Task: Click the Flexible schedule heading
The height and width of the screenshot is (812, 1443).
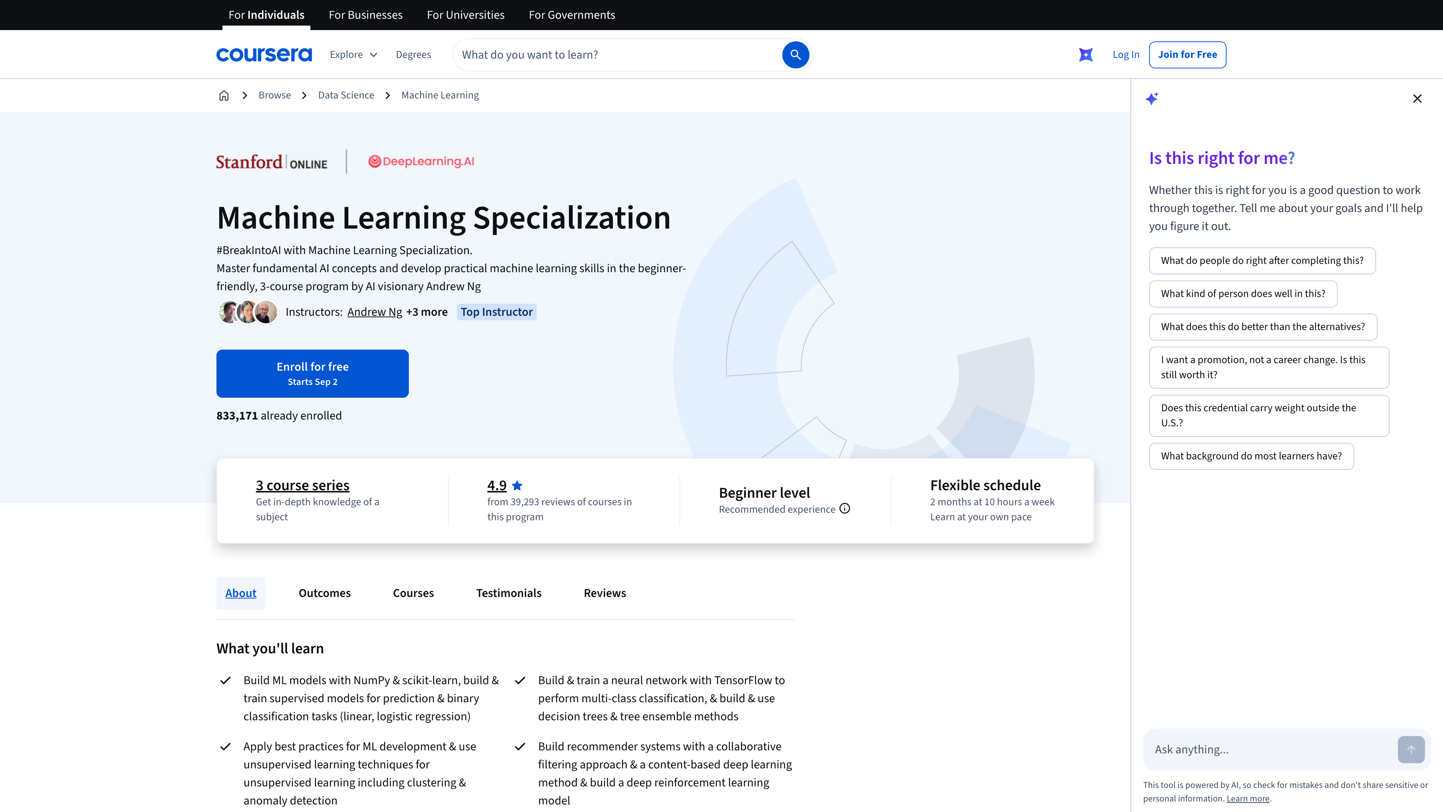Action: [985, 485]
